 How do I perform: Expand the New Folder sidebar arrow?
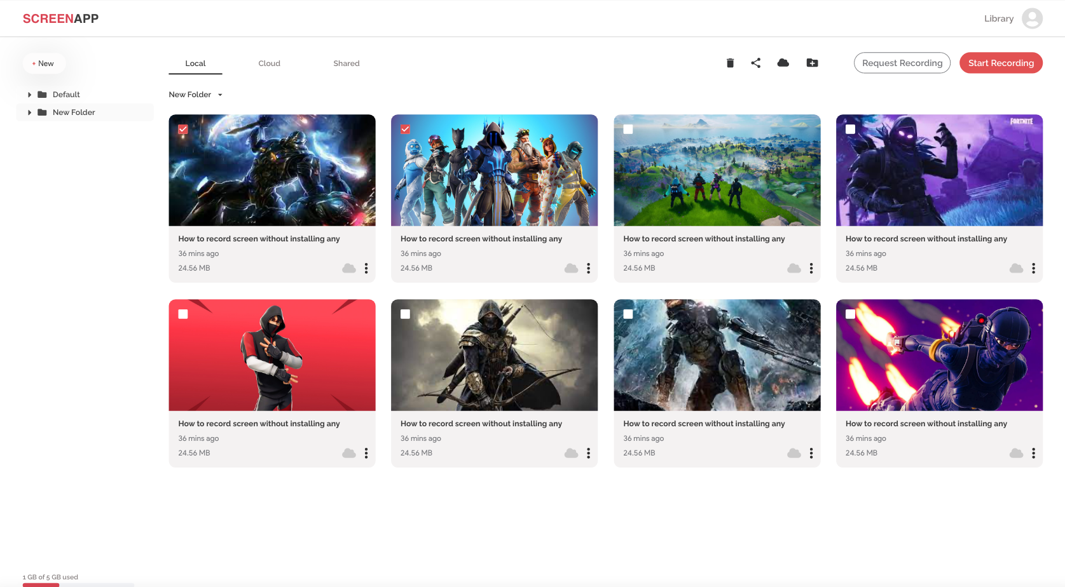pos(29,112)
